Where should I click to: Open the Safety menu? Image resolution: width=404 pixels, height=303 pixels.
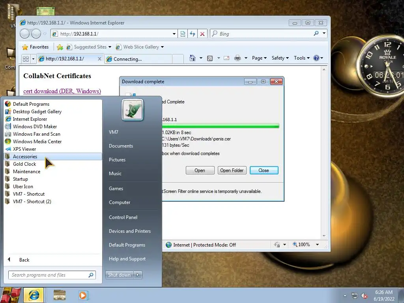click(x=281, y=58)
